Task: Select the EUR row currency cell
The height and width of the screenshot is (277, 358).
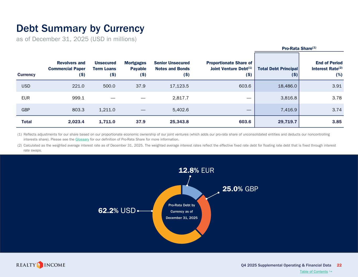Action: coord(25,98)
